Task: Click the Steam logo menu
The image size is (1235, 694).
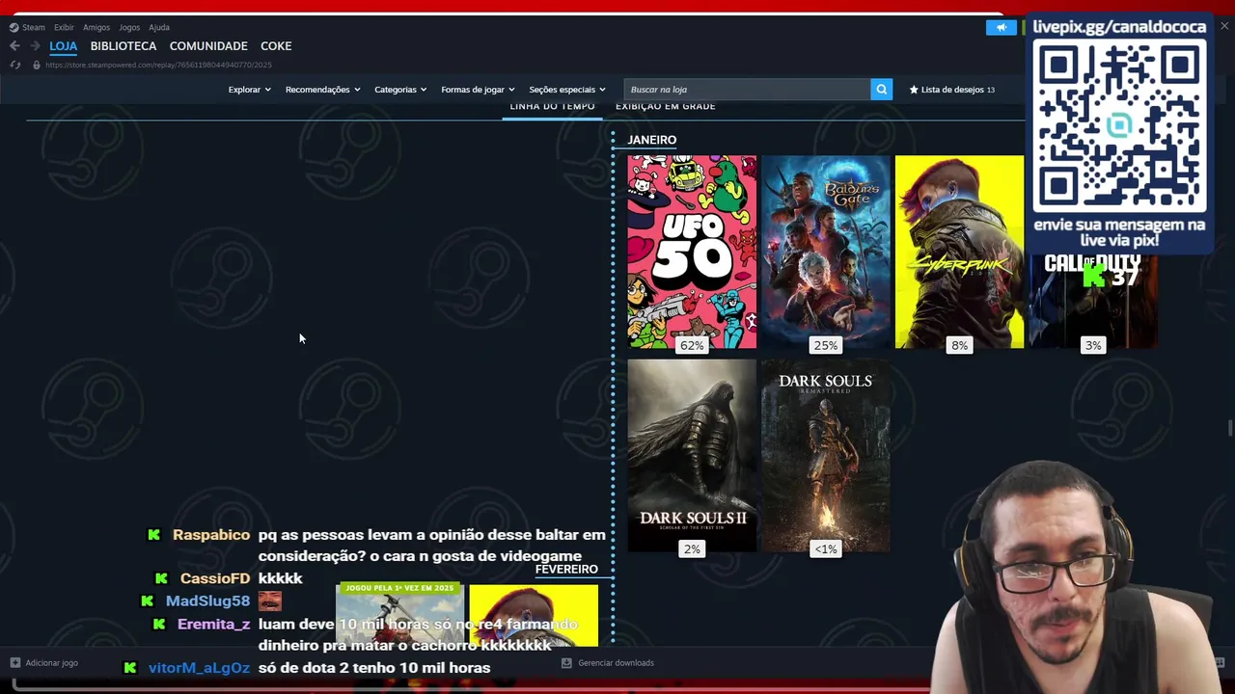Action: (x=27, y=27)
